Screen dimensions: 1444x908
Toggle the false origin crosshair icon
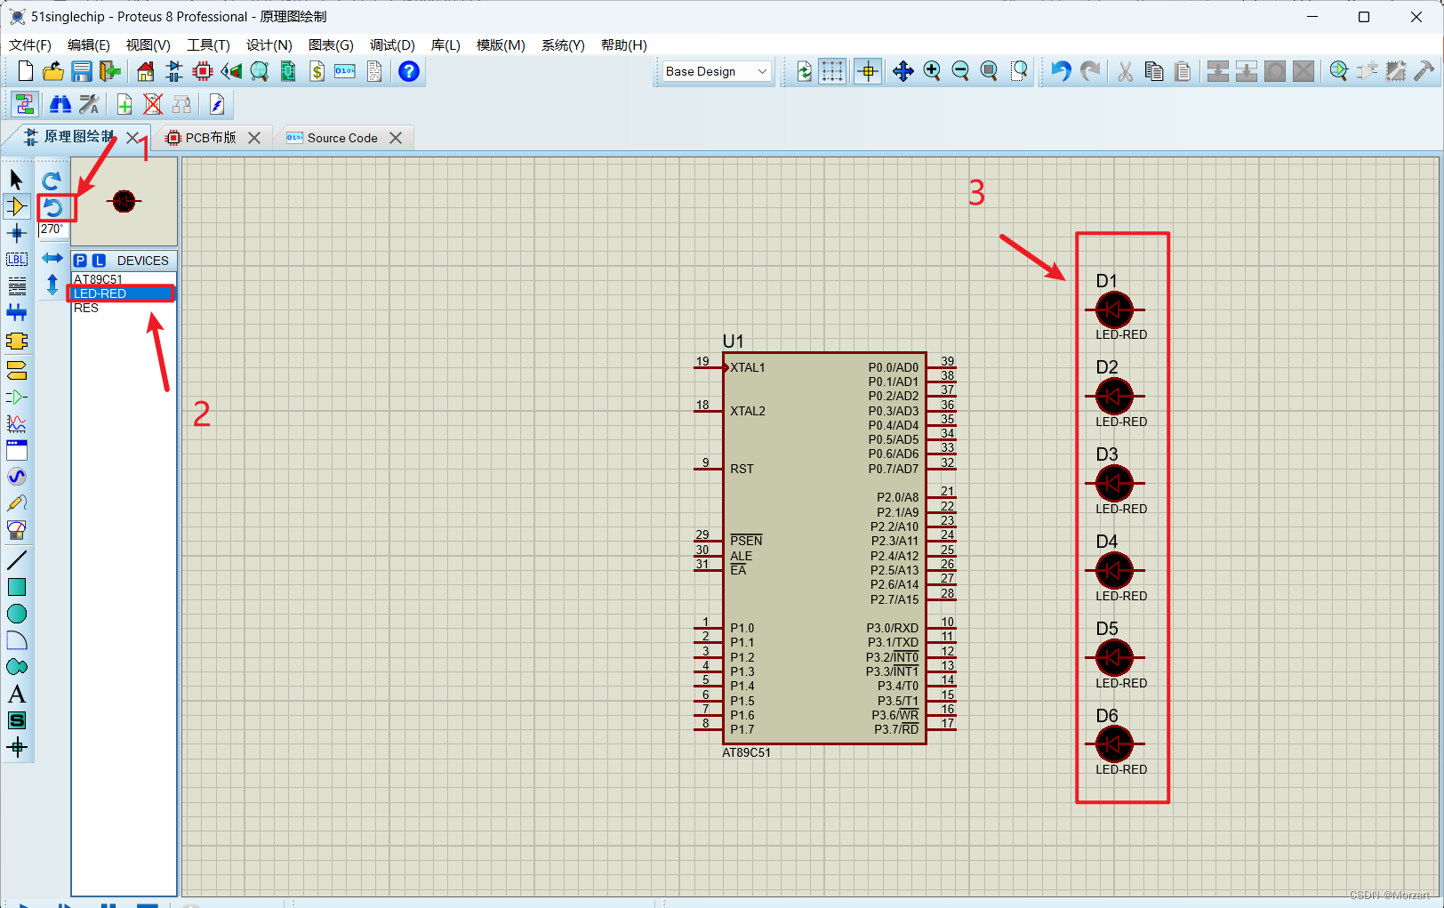click(x=868, y=71)
